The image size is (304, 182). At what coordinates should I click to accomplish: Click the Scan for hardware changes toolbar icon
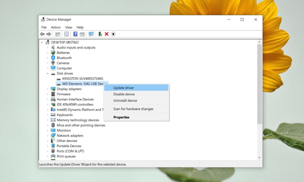tap(91, 34)
